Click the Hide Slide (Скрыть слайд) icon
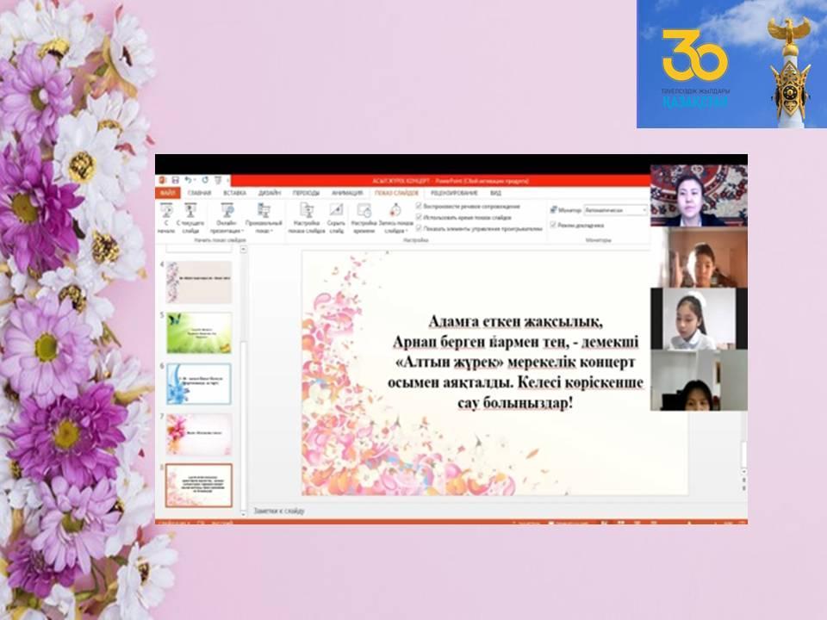 [336, 211]
